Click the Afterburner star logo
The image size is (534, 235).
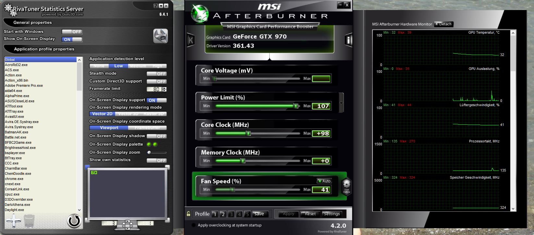coord(200,14)
